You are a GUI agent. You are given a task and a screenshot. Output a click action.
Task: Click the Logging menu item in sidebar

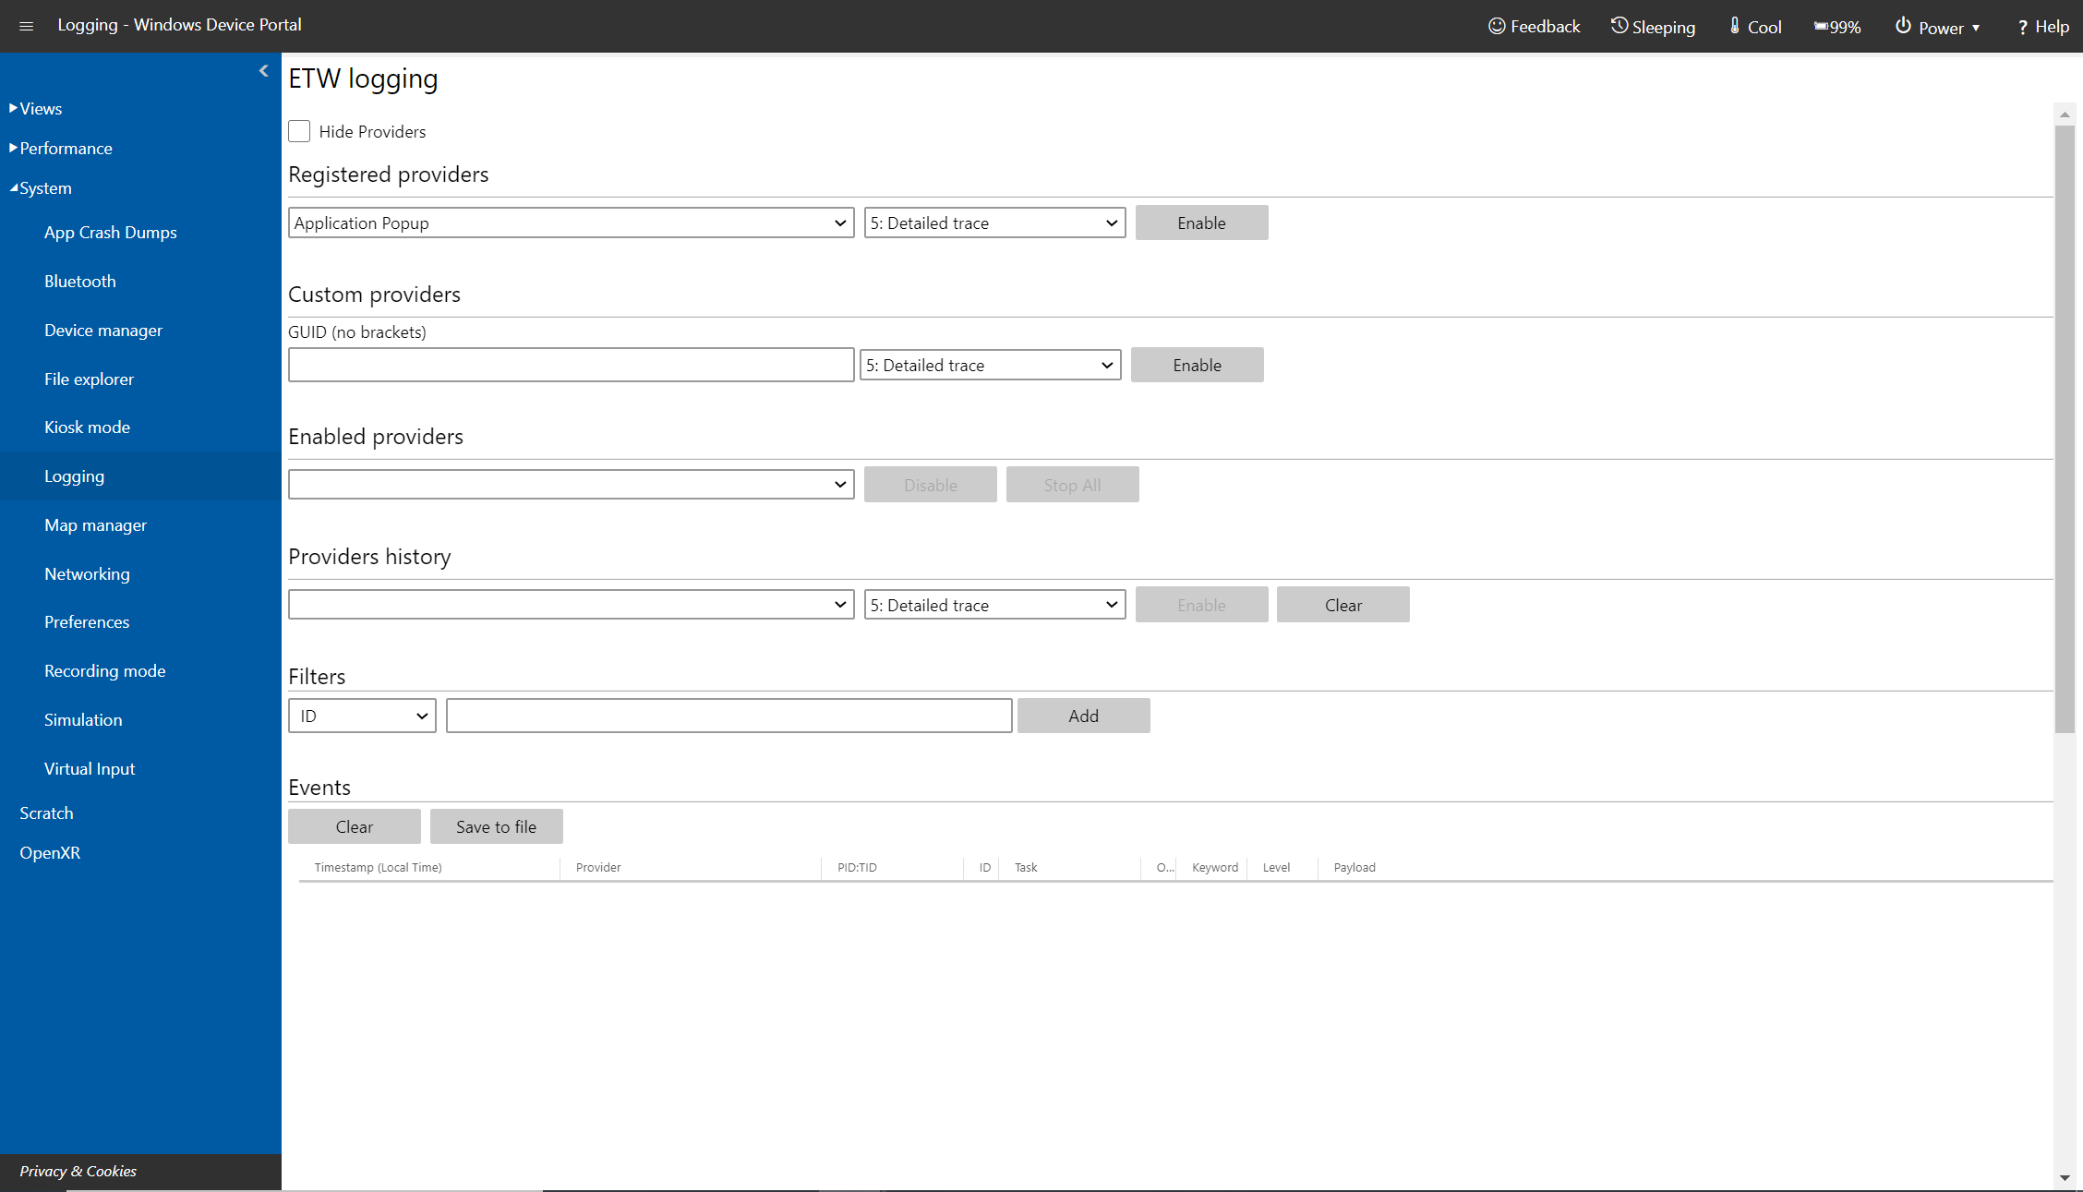(75, 476)
